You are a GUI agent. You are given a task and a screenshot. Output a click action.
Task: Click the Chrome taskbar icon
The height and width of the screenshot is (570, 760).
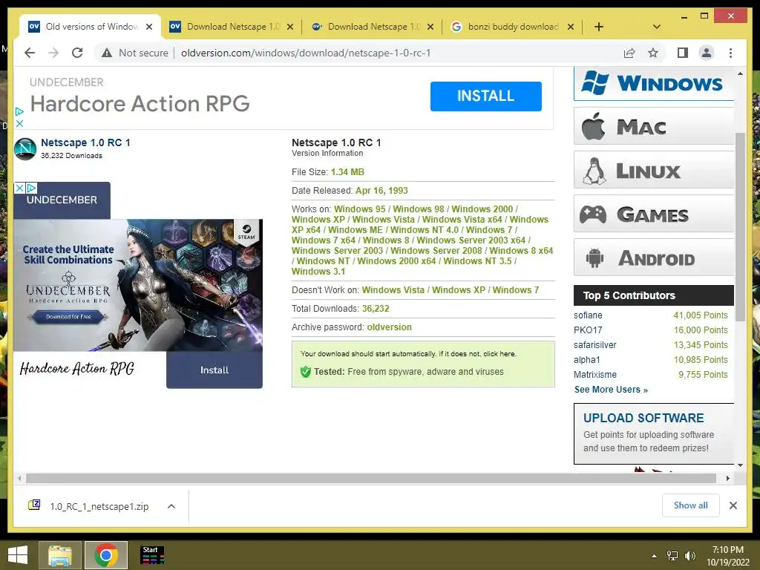click(106, 555)
